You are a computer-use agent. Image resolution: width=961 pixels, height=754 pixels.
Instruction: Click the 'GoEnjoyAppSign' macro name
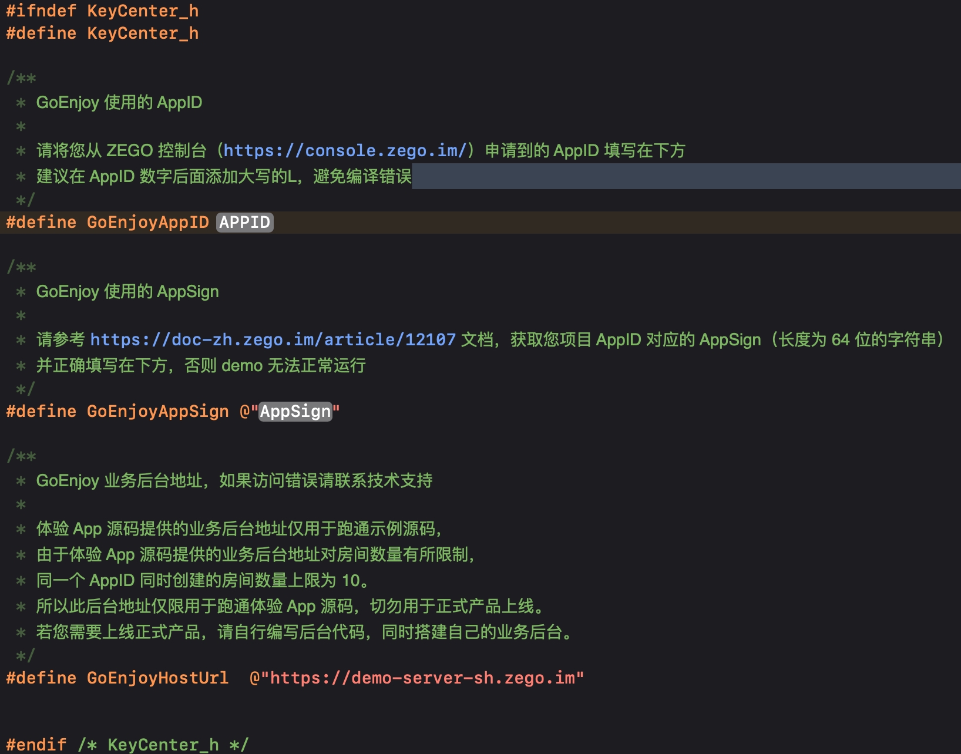[x=158, y=412]
